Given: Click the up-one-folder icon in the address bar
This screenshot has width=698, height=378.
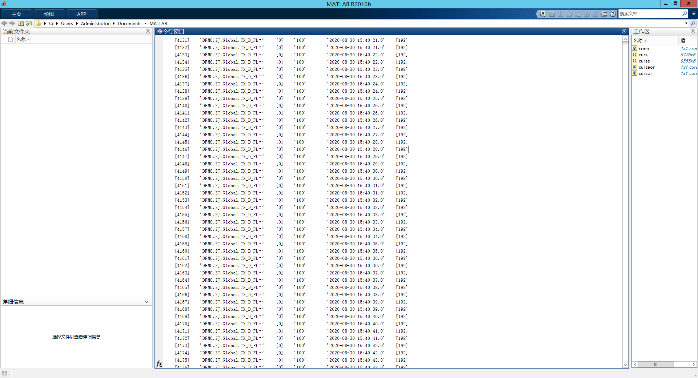Looking at the screenshot, I should (20, 23).
